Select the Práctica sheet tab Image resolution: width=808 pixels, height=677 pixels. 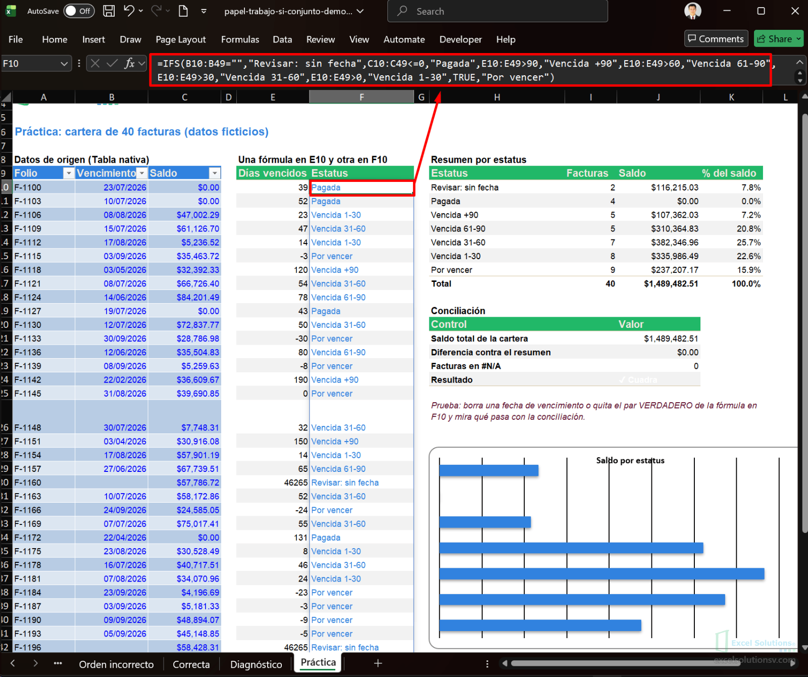[318, 662]
